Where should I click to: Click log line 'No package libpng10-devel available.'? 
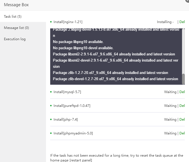click(83, 48)
